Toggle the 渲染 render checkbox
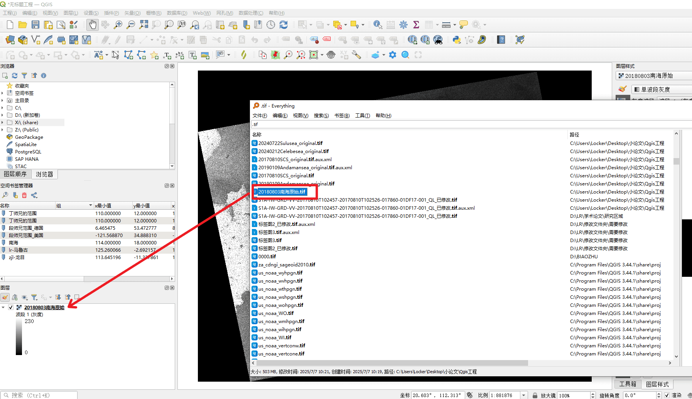This screenshot has height=399, width=692. click(x=667, y=395)
